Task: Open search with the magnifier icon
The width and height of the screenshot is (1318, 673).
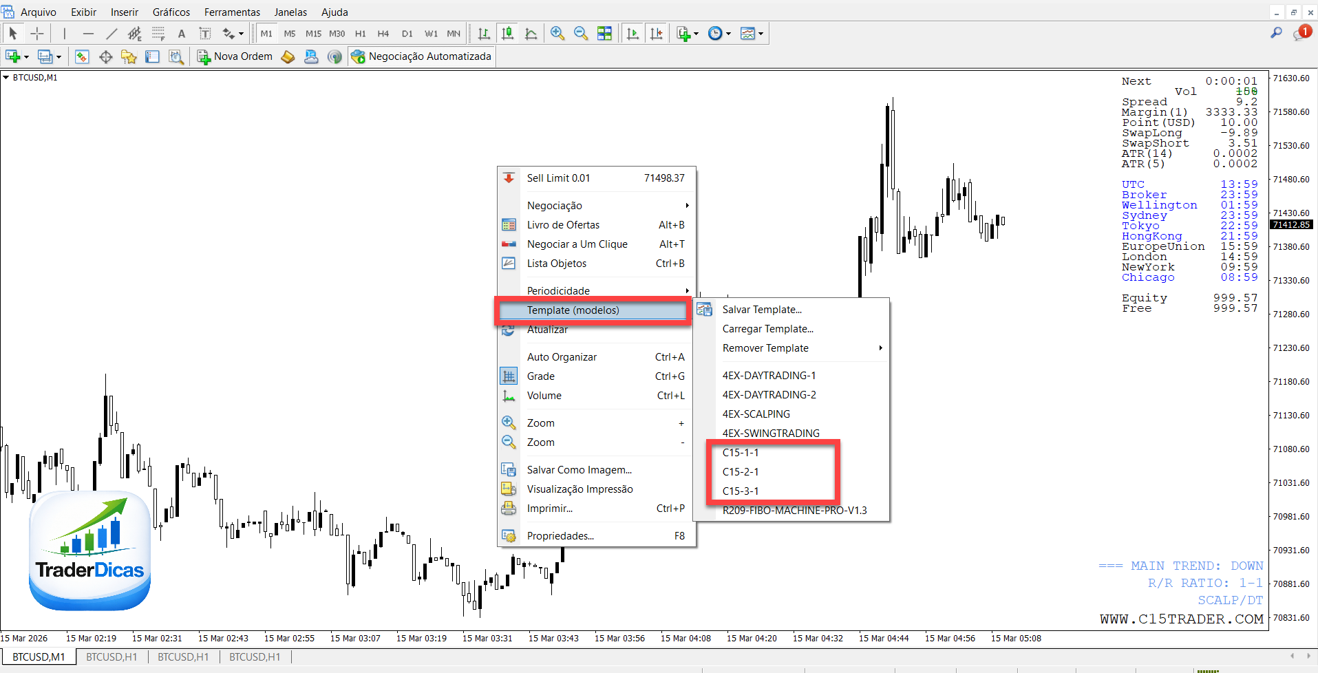Action: tap(1276, 32)
